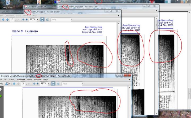Expand zoom dropdown in File 4 window
Screen dimensions: 191x118
pyautogui.click(x=37, y=20)
